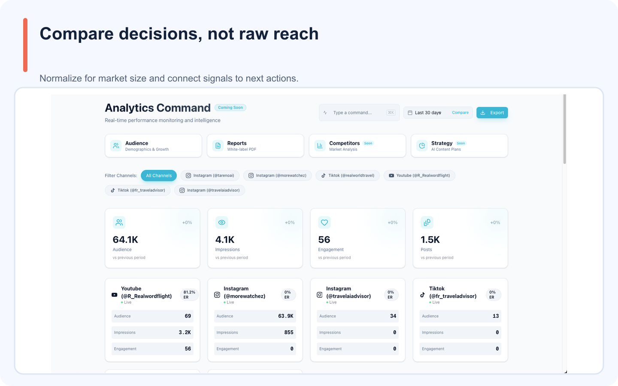Filter by Tiktok (@fr_traveladvisor) chip

138,190
